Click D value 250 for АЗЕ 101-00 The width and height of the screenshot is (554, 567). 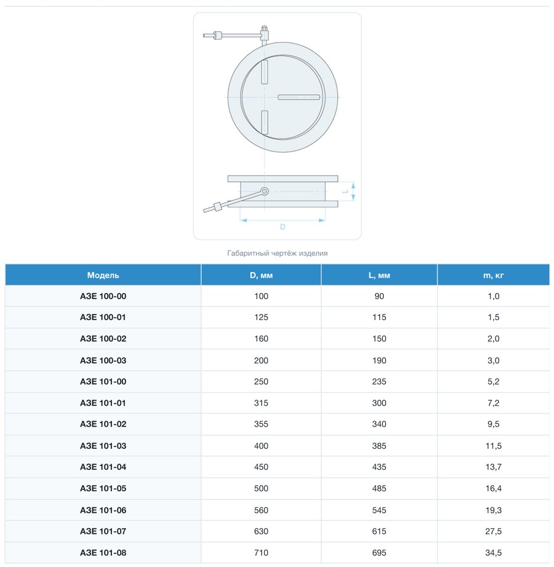click(261, 381)
